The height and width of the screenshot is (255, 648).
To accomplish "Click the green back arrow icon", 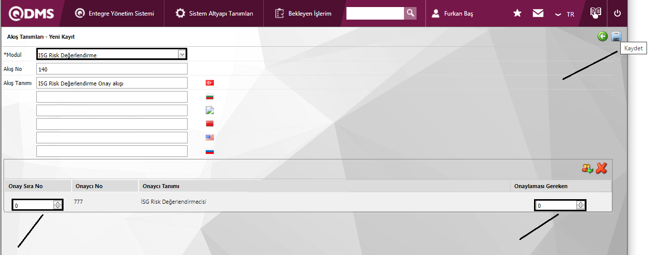I will pos(603,36).
